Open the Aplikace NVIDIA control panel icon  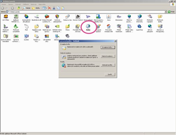pyautogui.click(x=16, y=17)
